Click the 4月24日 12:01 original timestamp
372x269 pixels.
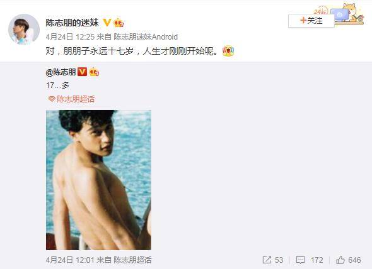(70, 260)
